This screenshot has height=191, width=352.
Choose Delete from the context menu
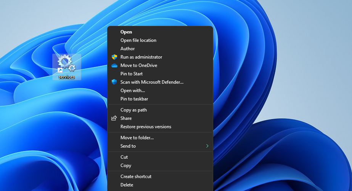[x=127, y=185]
